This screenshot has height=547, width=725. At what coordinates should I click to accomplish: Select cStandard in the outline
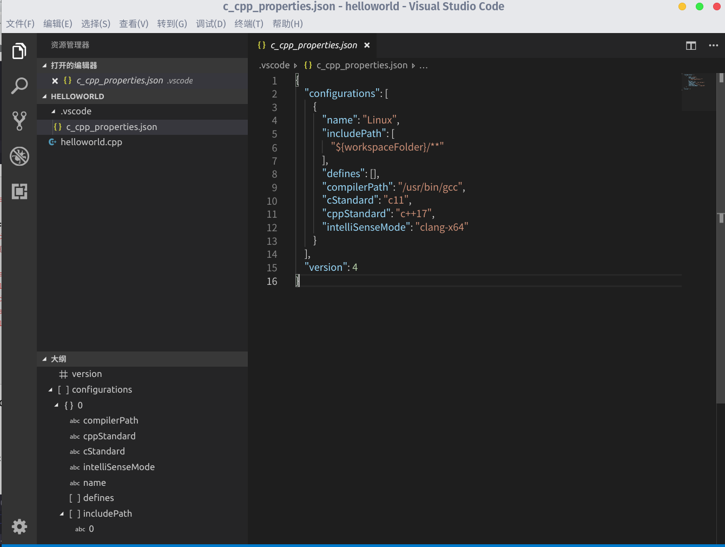point(142,452)
